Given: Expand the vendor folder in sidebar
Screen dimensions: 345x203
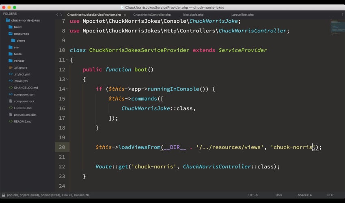Looking at the screenshot, I should pyautogui.click(x=19, y=61).
